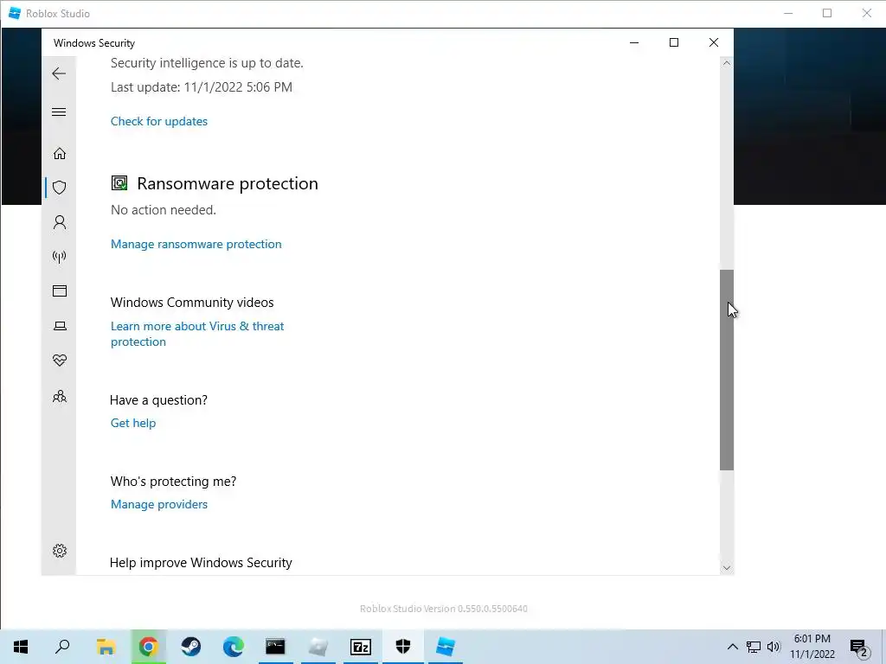
Task: Click 'Security intelligence is up to date.' text
Action: (207, 63)
